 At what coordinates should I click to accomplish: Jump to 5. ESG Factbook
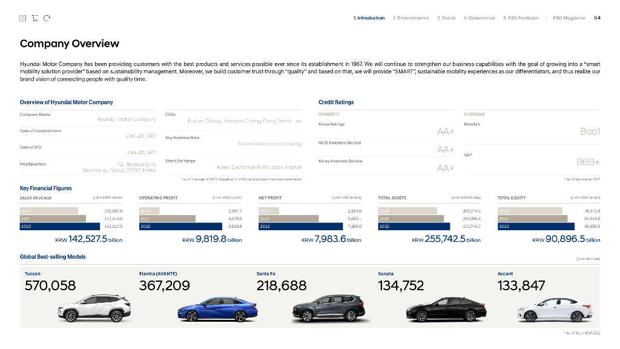521,18
